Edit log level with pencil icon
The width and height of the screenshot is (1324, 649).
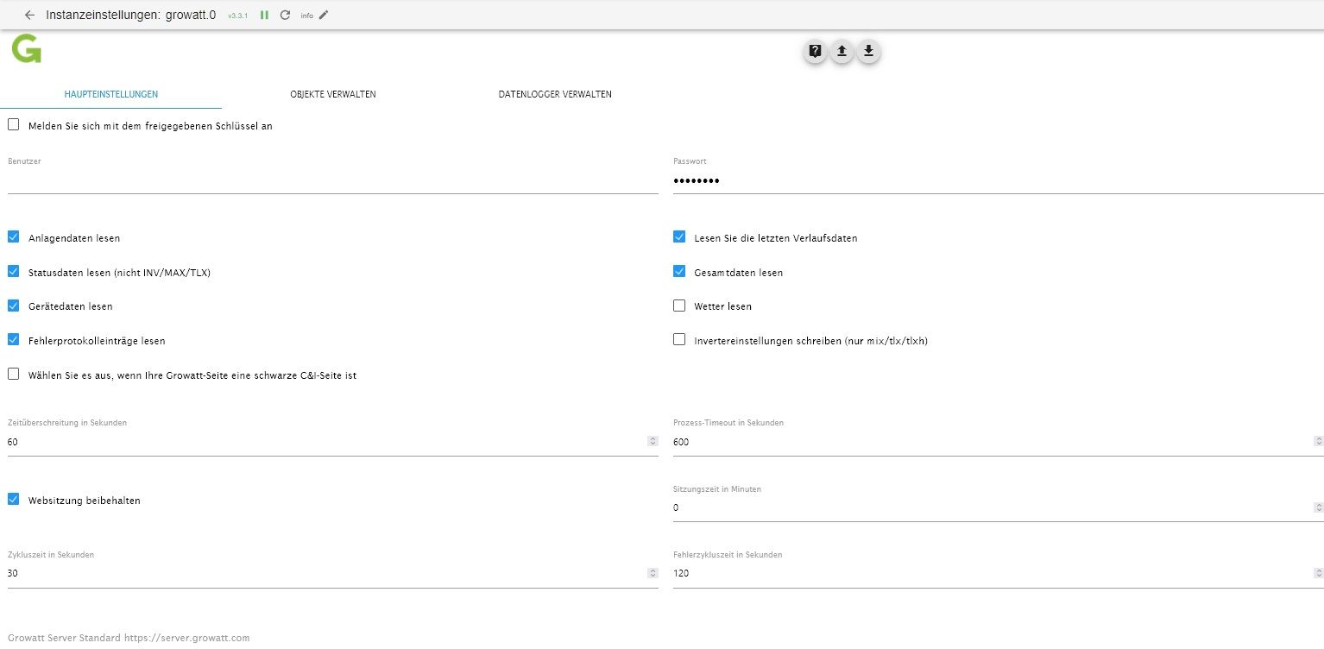click(x=324, y=15)
